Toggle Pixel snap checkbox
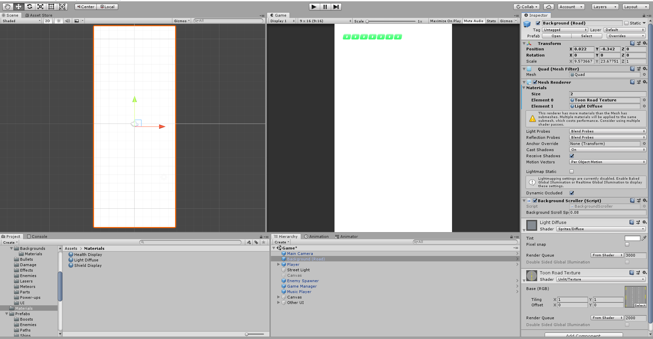Image resolution: width=653 pixels, height=339 pixels. (x=627, y=244)
